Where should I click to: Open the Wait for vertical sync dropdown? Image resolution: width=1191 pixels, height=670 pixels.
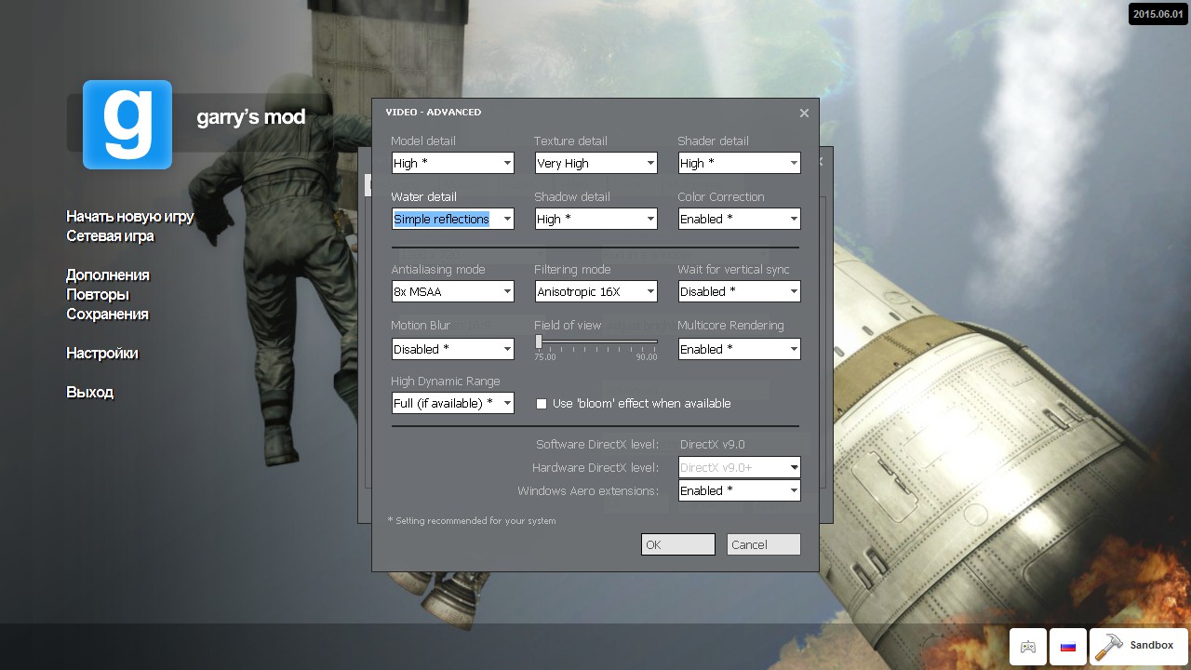point(739,291)
